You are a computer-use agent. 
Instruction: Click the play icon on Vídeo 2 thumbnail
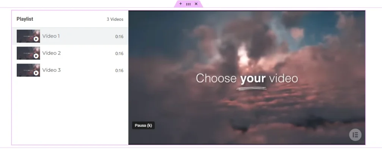click(x=36, y=56)
